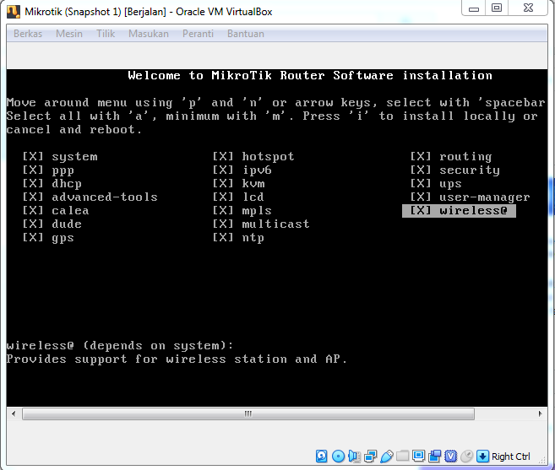Viewport: 555px width, 470px height.
Task: Open the Bantuan menu
Action: (x=246, y=34)
